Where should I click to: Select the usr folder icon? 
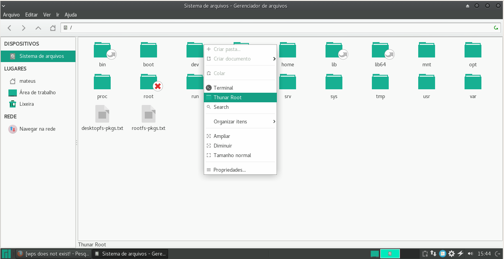(427, 82)
